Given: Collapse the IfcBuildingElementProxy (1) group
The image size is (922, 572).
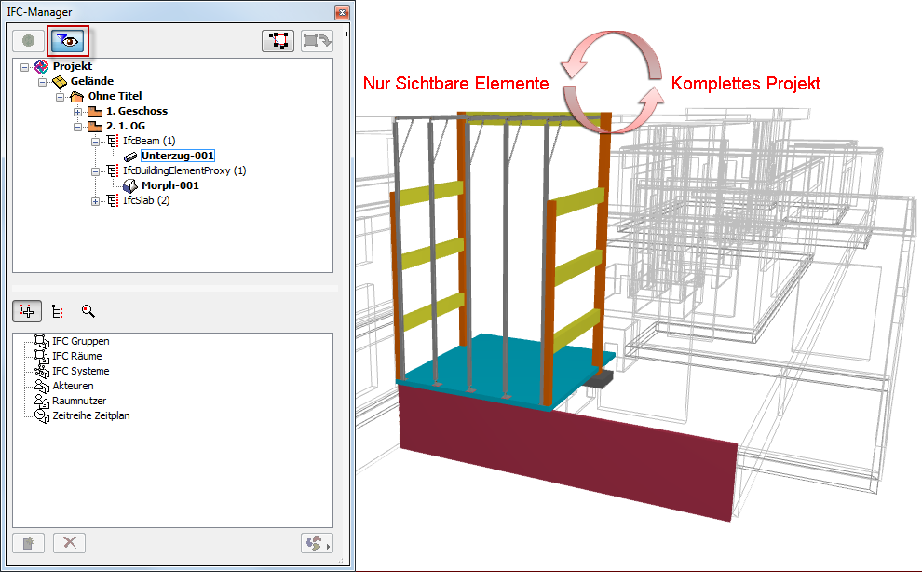Looking at the screenshot, I should 95,171.
